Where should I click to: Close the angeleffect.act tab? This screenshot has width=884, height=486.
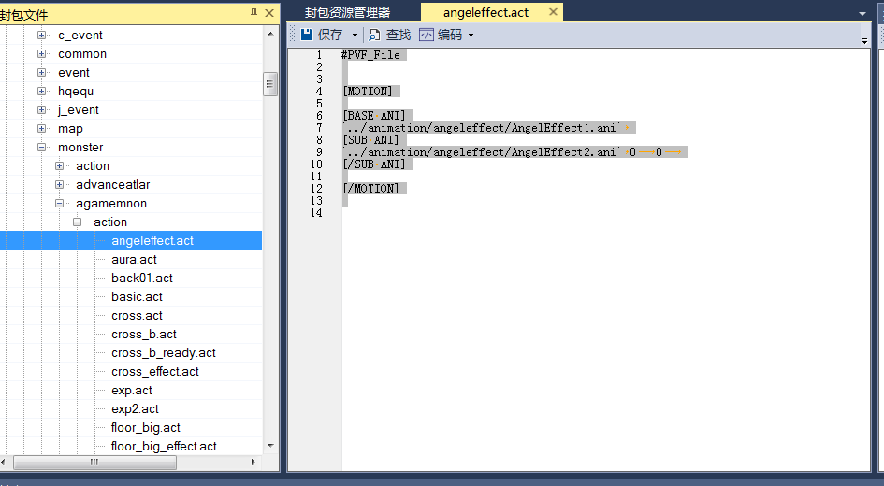[x=553, y=12]
